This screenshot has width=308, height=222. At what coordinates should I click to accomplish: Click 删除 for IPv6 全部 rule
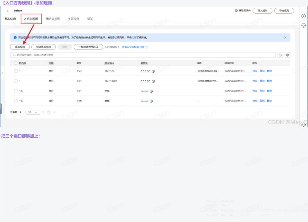click(269, 101)
